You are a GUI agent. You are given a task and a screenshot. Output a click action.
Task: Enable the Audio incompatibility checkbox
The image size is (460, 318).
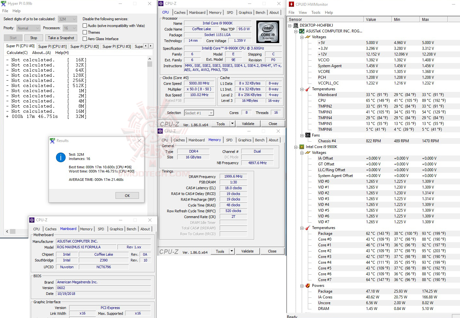[85, 25]
